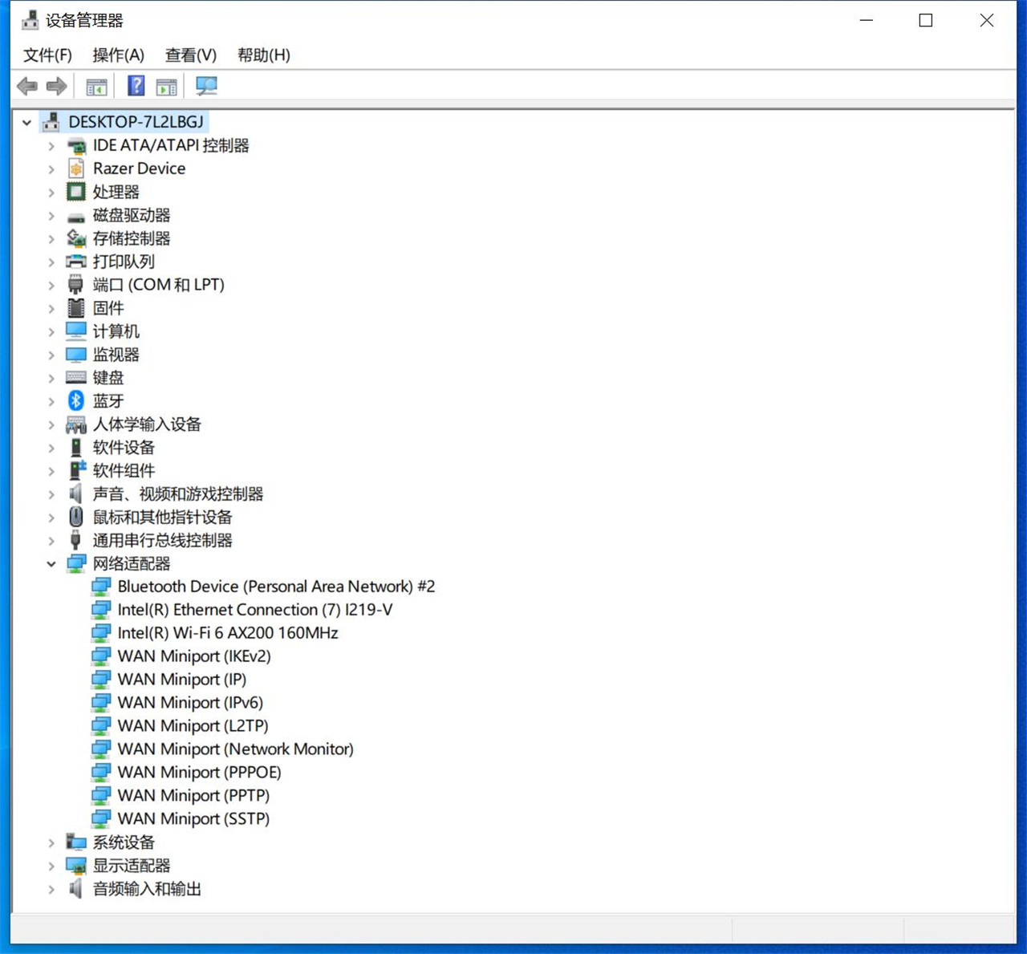Screen dimensions: 1027x954
Task: Click the Bluetooth (蓝牙) category icon
Action: (76, 400)
